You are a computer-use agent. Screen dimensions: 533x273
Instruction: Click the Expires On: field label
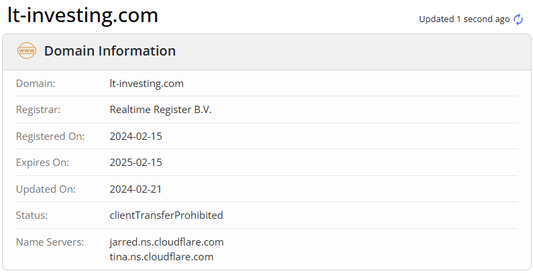point(42,163)
